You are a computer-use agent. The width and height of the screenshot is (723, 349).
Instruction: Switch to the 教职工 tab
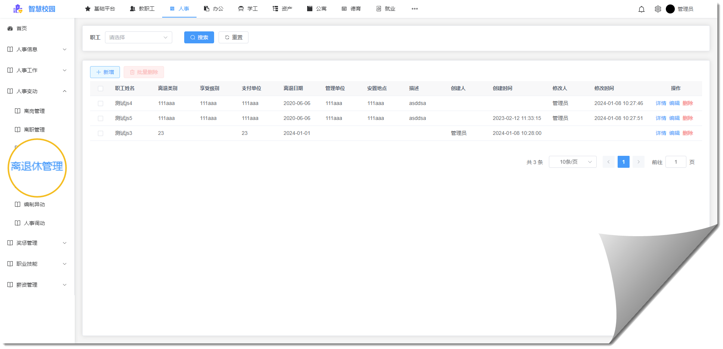pyautogui.click(x=142, y=9)
